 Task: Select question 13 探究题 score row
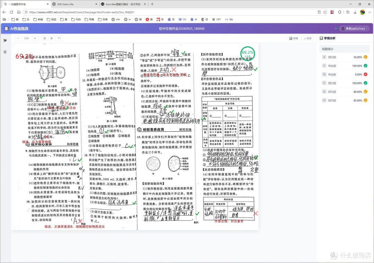[345, 101]
